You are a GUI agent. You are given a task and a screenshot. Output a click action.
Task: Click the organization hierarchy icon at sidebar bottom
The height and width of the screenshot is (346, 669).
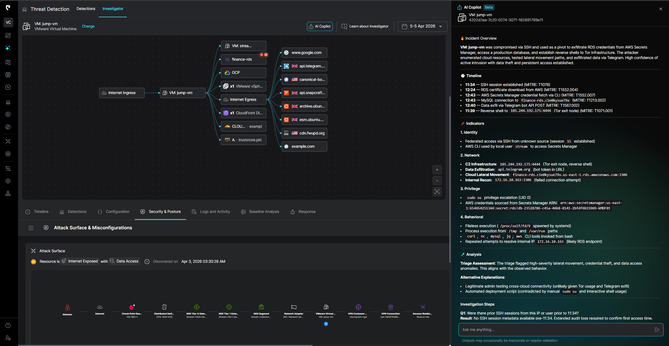(x=8, y=193)
